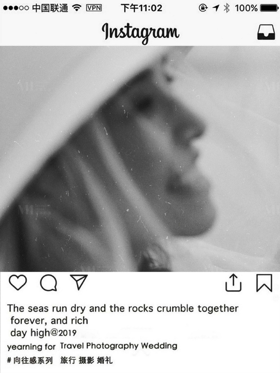Tap the 'Travel Photography Wedding' text
Viewport: 280px width, 373px height.
119,346
